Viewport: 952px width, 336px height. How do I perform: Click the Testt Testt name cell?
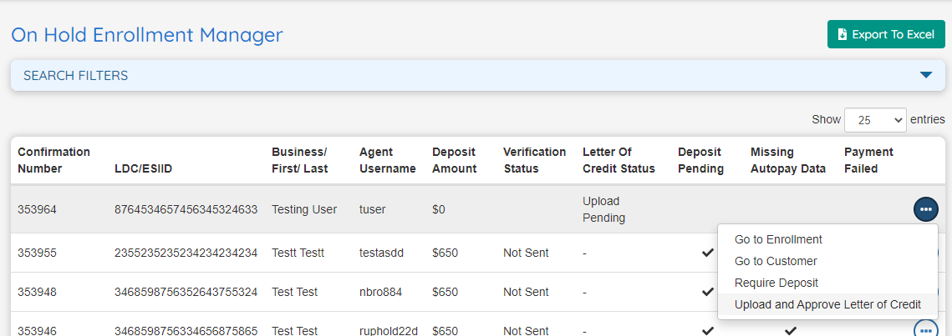pyautogui.click(x=298, y=253)
